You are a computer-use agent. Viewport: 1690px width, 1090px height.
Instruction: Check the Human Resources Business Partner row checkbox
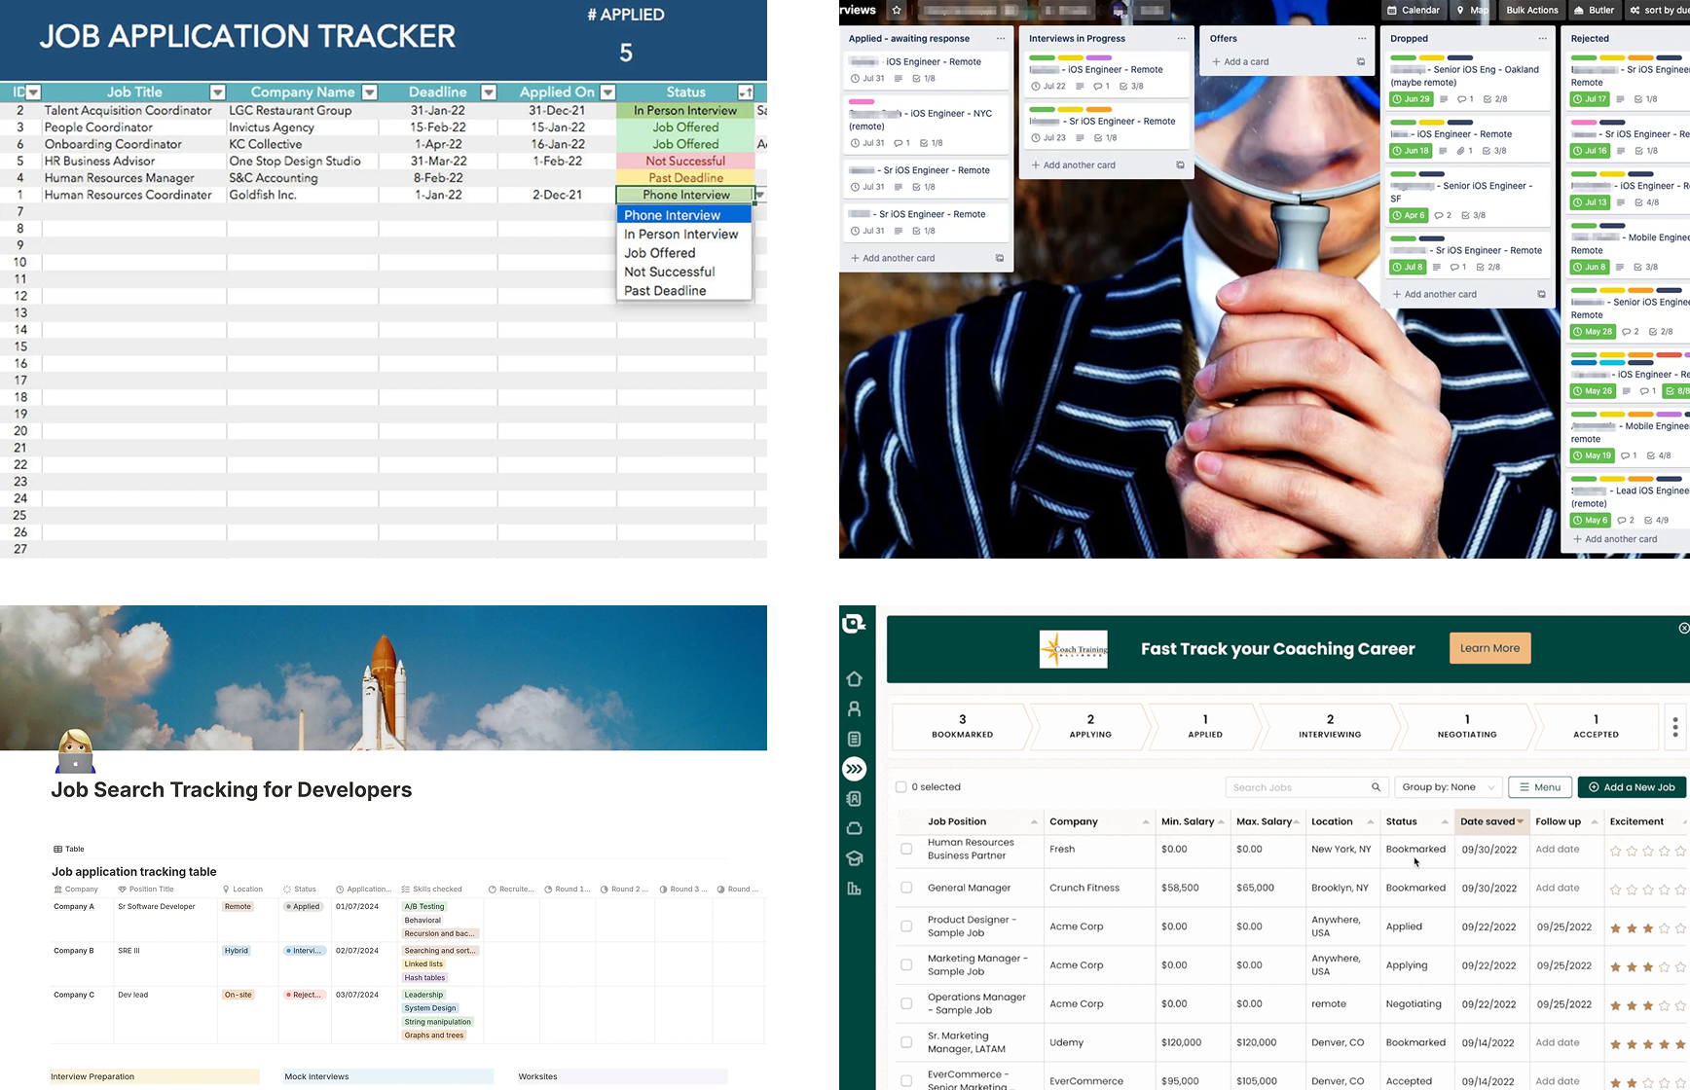pos(906,850)
